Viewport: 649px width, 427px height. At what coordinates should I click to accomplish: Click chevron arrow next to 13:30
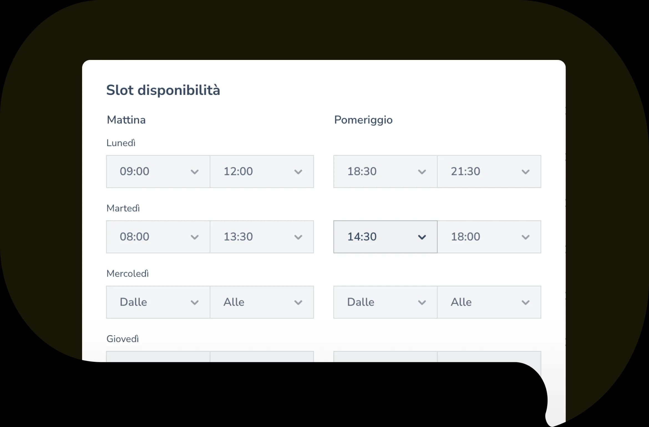[298, 237]
